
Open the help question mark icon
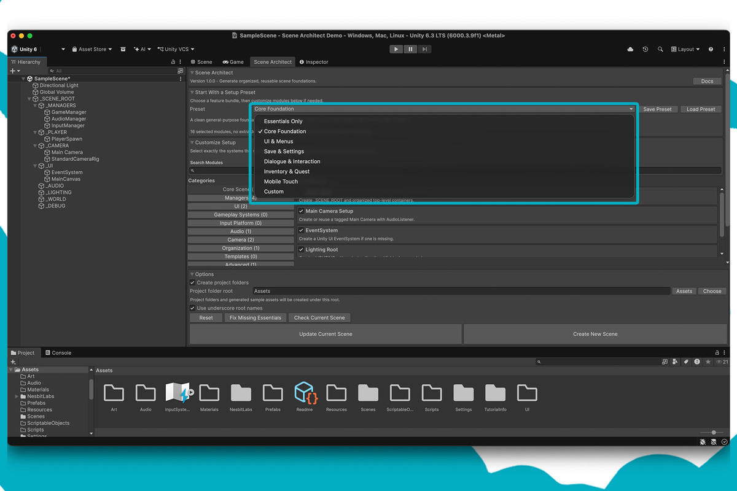[x=711, y=49]
